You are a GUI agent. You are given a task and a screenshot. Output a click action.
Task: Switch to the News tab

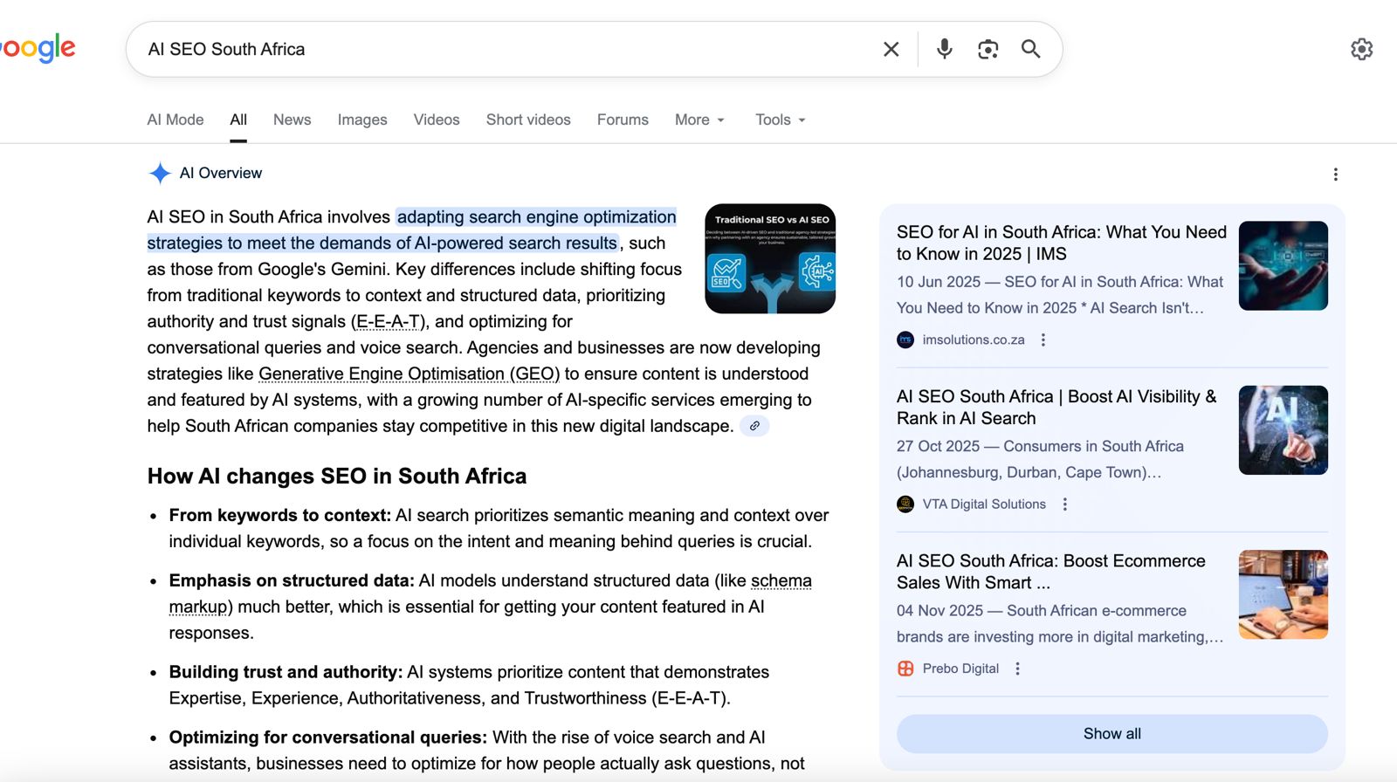tap(292, 120)
